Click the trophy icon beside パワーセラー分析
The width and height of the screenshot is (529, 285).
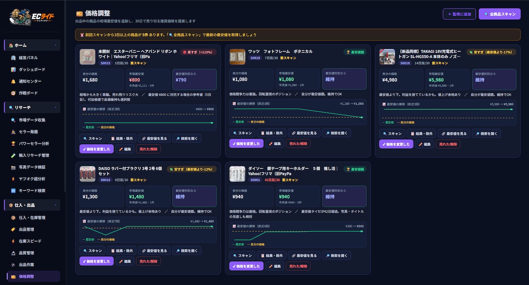[13, 144]
